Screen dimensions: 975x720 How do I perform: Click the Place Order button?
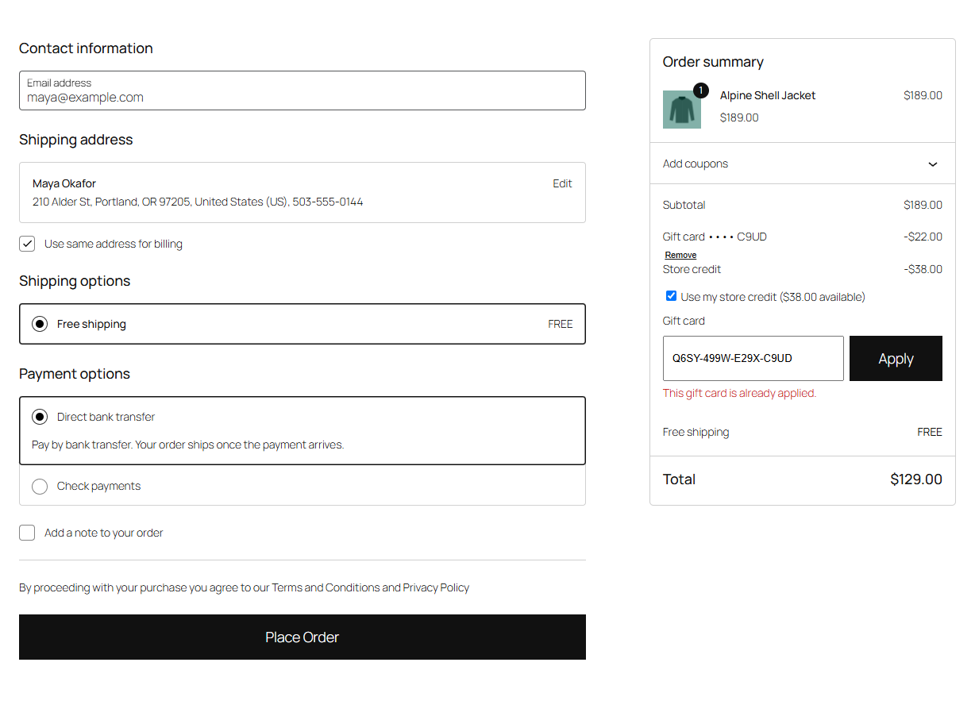(303, 637)
